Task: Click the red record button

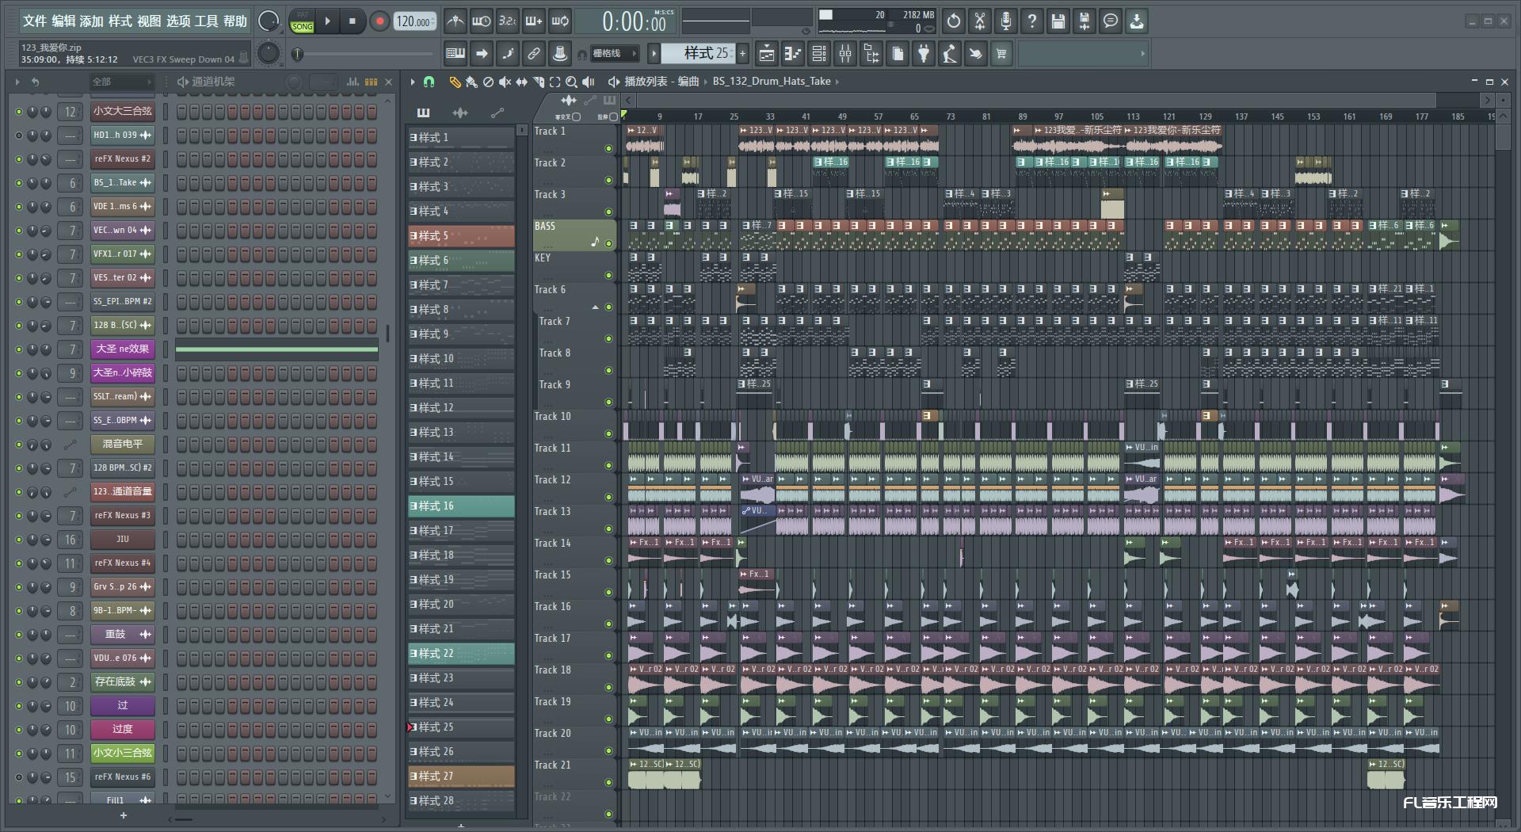Action: [379, 21]
